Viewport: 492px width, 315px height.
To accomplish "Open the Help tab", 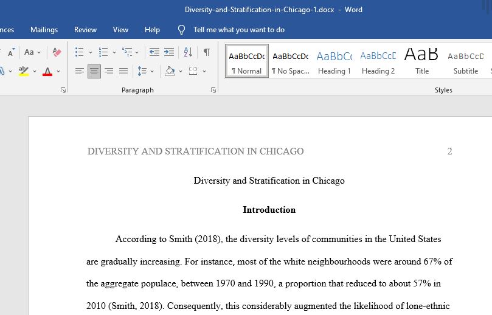I will (152, 30).
